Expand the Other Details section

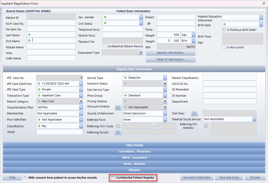(x=134, y=145)
